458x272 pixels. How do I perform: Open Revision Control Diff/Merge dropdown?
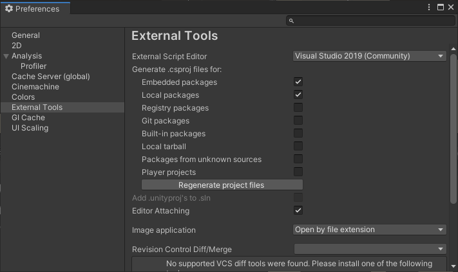tap(370, 249)
